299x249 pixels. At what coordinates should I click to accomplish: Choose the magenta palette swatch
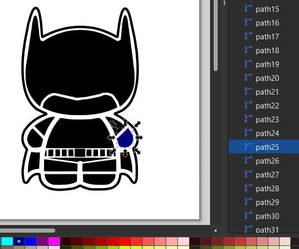(x=54, y=241)
